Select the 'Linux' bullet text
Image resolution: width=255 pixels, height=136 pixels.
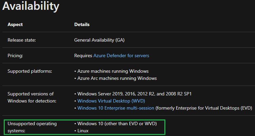coord(83,131)
